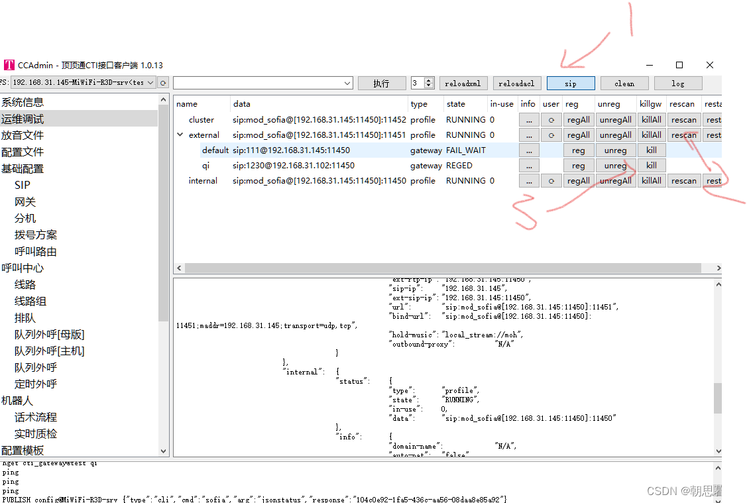
Task: Open info for the default gateway
Action: (529, 150)
